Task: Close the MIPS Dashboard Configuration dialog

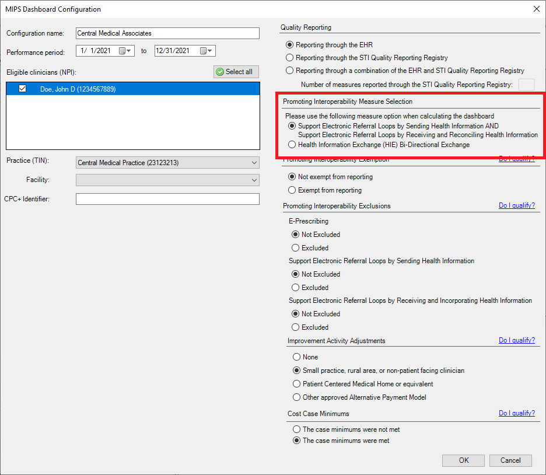Action: [536, 9]
